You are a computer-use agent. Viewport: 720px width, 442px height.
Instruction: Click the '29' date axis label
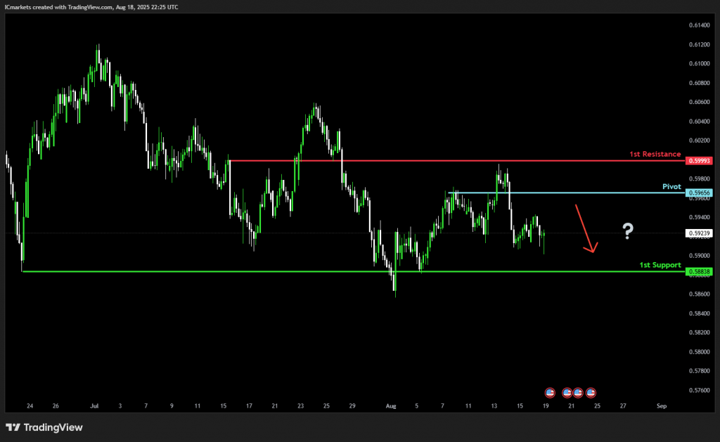[352, 405]
